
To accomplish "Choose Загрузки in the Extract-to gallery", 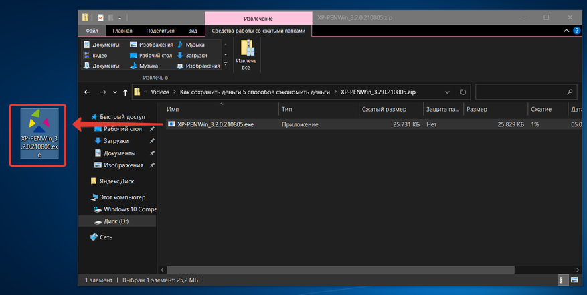I will pos(192,55).
